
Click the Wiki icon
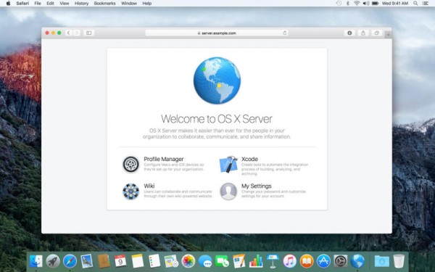[x=130, y=191]
